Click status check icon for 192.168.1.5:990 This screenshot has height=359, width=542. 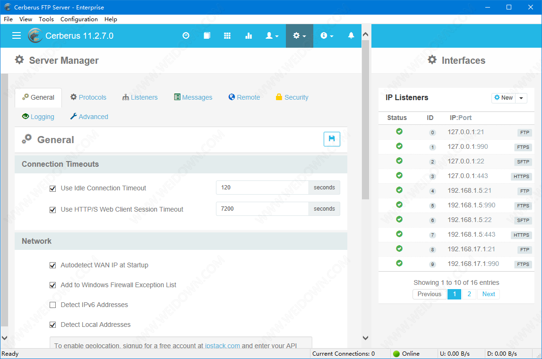(x=399, y=205)
